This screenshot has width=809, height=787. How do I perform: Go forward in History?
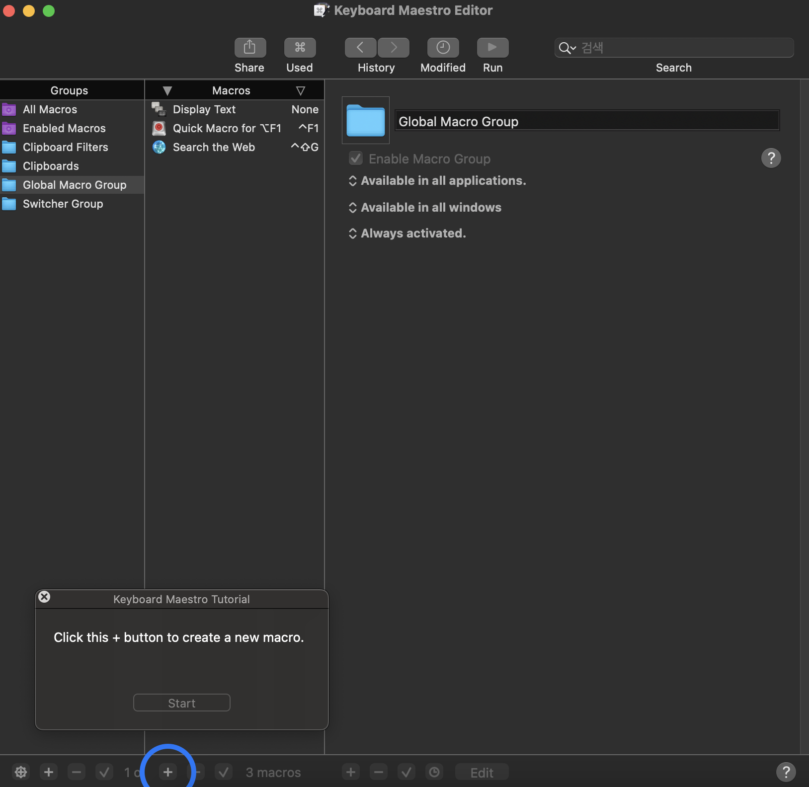pos(394,48)
